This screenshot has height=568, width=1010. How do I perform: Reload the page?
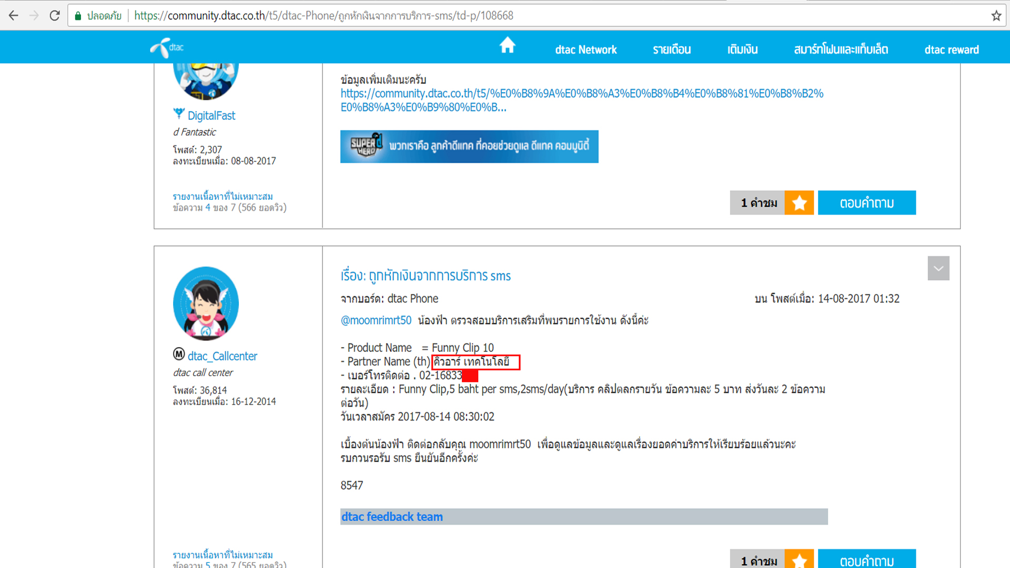coord(54,16)
